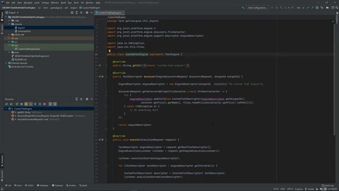This screenshot has height=191, width=339.
Task: Select args.txt in Project tree
Action: point(21,28)
